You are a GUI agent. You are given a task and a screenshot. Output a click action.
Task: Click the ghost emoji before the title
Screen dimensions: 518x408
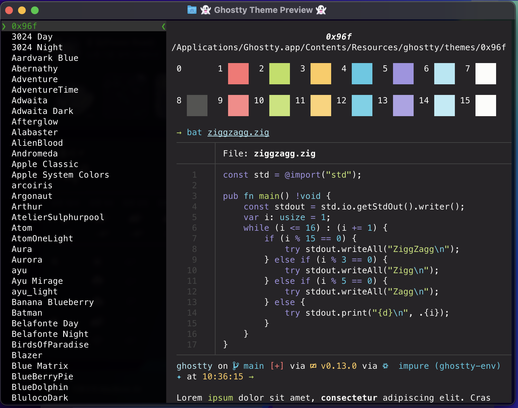[x=206, y=10]
